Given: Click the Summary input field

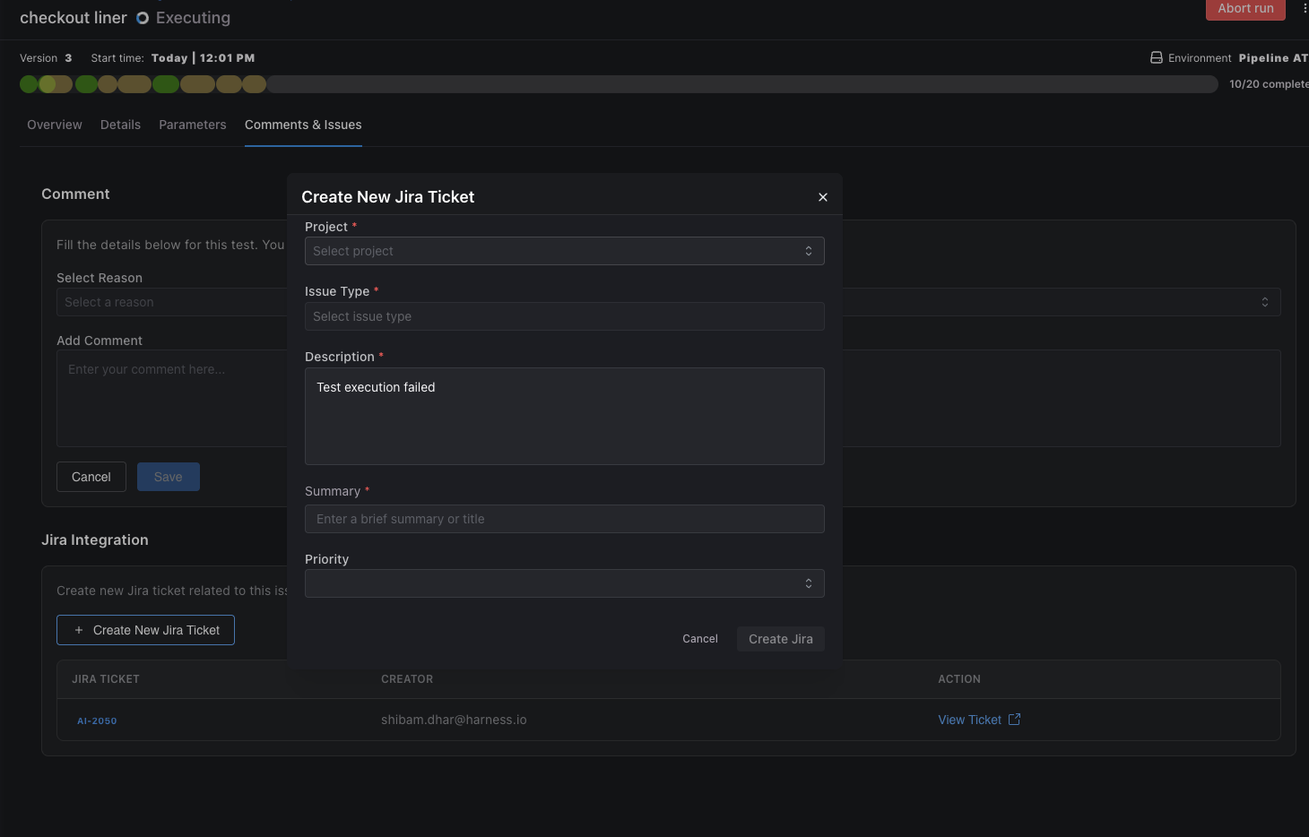Looking at the screenshot, I should [x=564, y=519].
